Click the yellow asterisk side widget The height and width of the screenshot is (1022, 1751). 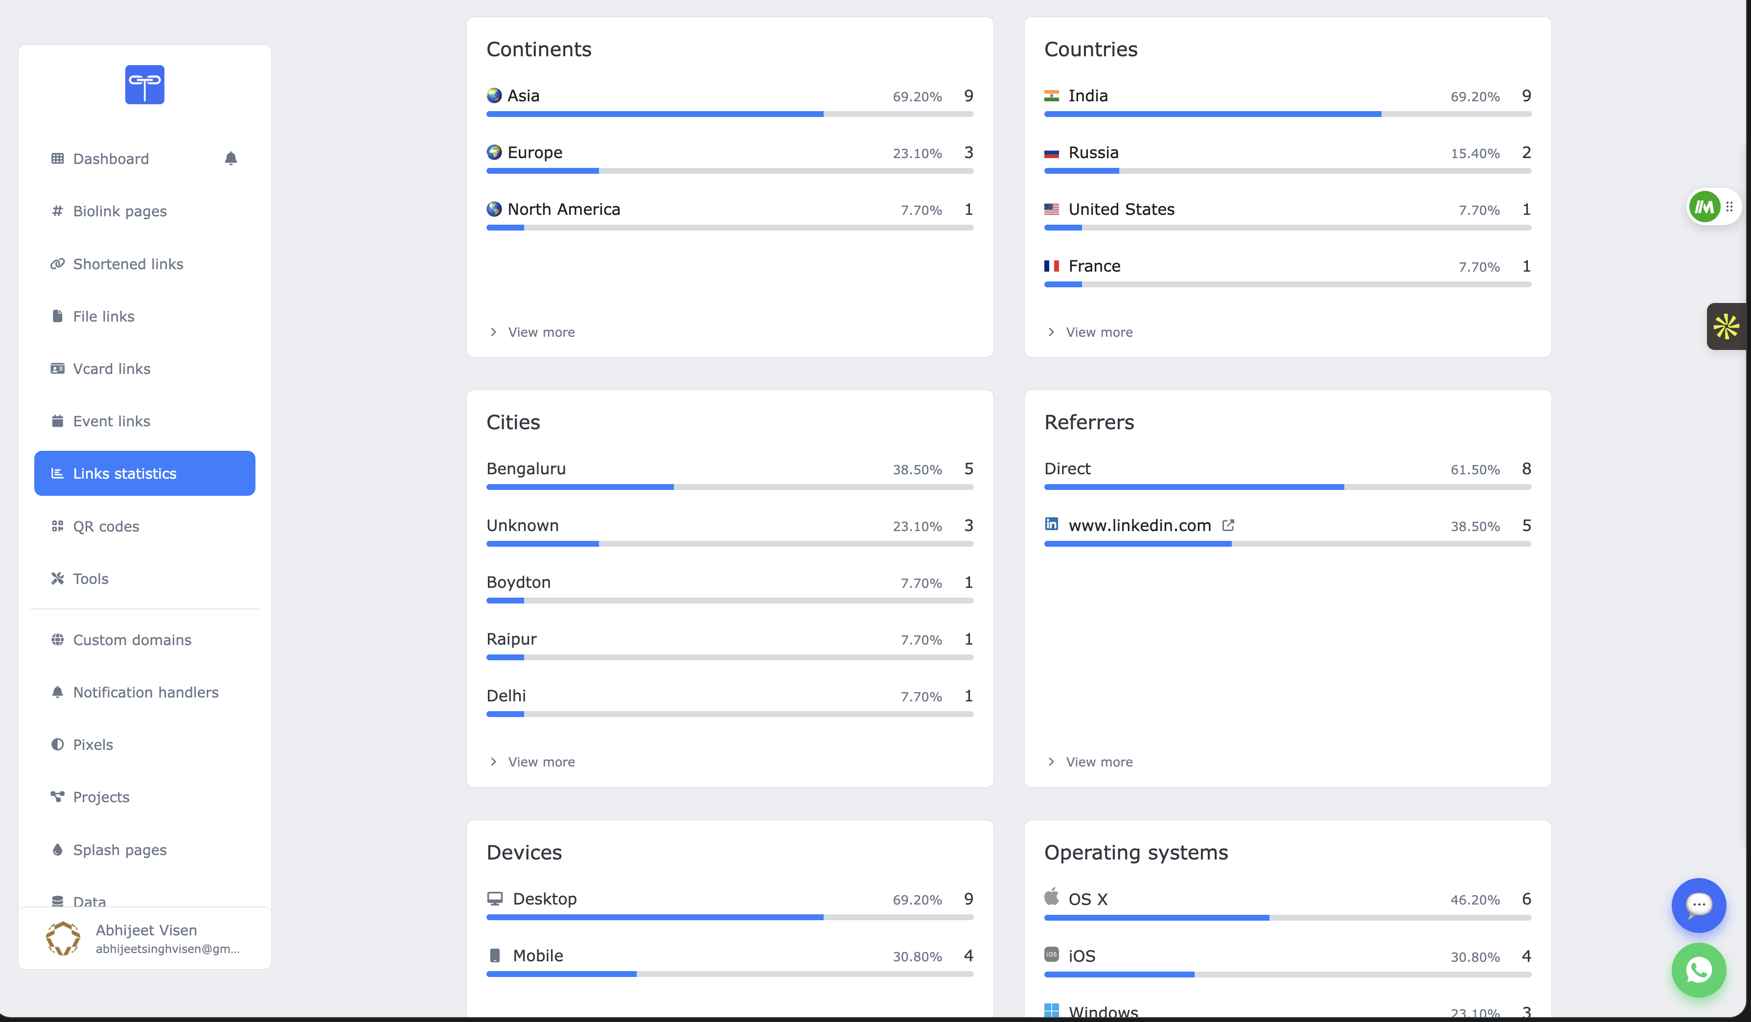click(1726, 326)
